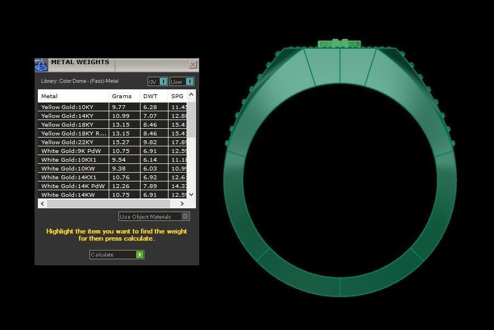Click the light green gem setting atop ring

[x=339, y=43]
